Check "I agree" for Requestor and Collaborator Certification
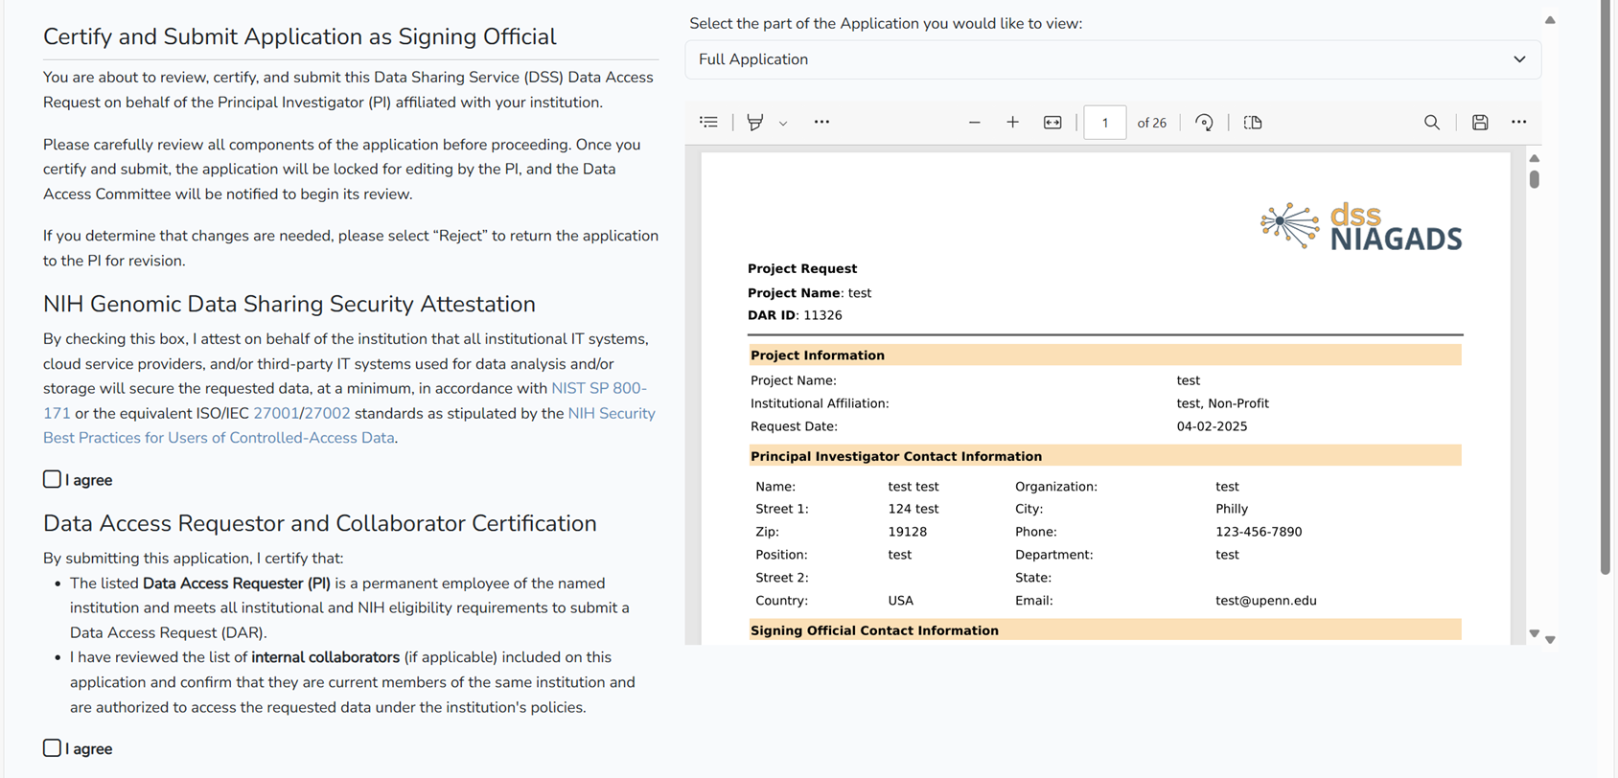The width and height of the screenshot is (1618, 778). coord(52,748)
